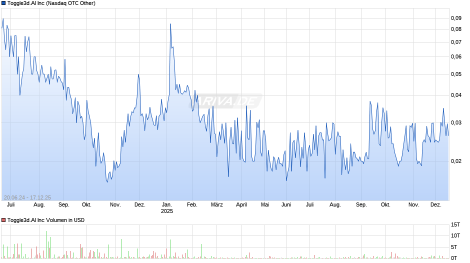
Task: Click the 'Toggle3d.AI Inc Volumen in USD' label
Action: (x=46, y=220)
